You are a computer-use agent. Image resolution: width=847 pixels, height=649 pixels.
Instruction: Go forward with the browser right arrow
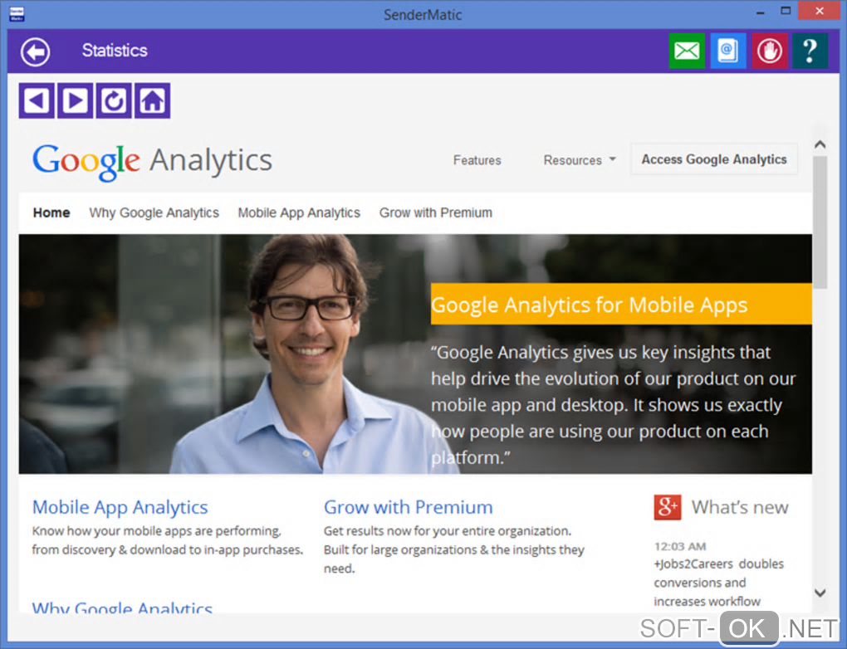click(75, 101)
